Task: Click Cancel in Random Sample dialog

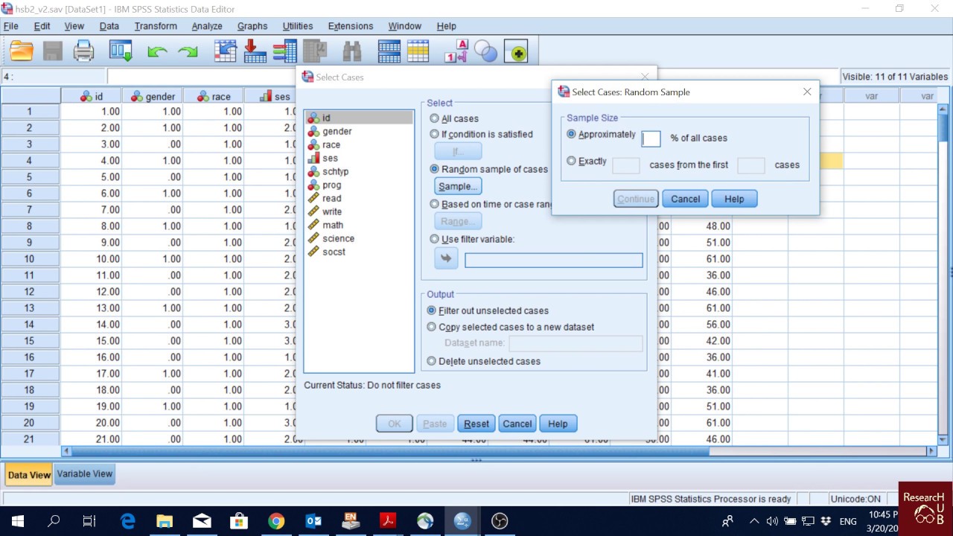Action: 685,199
